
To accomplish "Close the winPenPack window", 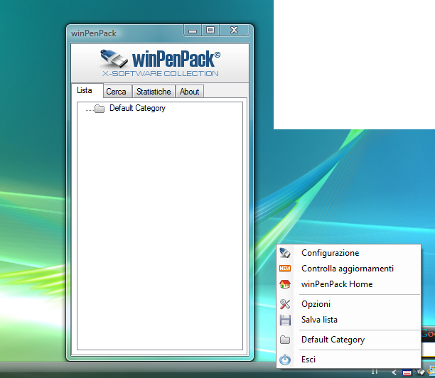I will [x=234, y=30].
